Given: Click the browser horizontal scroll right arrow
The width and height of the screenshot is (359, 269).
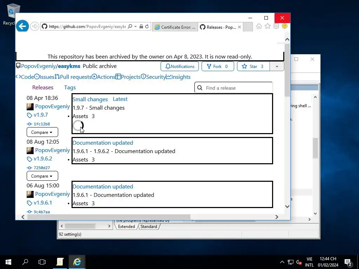Looking at the screenshot, I should [x=277, y=217].
